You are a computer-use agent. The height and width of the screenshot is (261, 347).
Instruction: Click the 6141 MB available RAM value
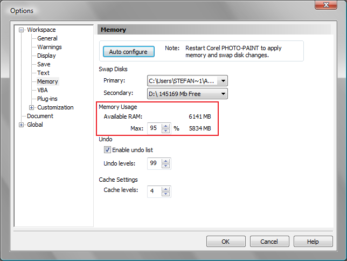point(200,116)
